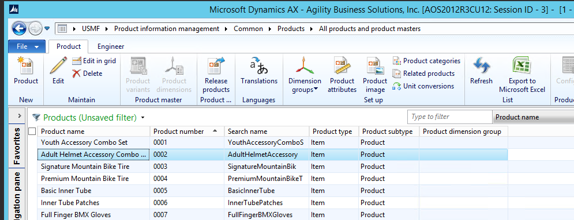574x220 pixels.
Task: Select the Youth Accessory Combo Set row
Action: tap(273, 142)
